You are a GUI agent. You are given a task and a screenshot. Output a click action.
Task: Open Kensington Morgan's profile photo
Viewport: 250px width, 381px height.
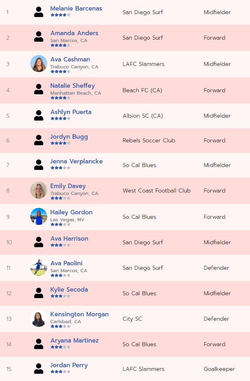[x=39, y=318]
